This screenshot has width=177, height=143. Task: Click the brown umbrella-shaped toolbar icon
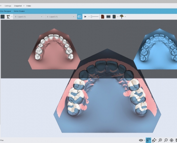(x=122, y=16)
